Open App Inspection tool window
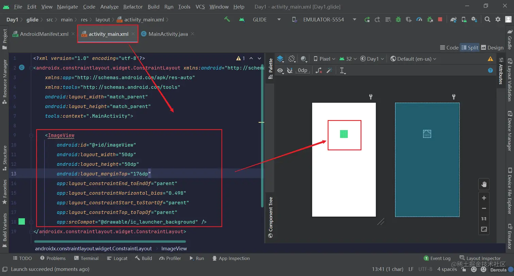 pyautogui.click(x=231, y=258)
